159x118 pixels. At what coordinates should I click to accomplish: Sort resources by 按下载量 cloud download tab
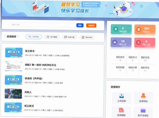pyautogui.click(x=52, y=37)
